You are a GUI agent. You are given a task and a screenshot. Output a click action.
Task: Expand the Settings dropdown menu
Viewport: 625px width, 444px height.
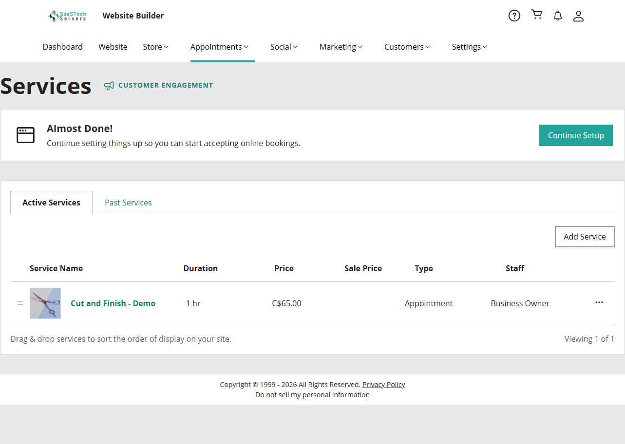pos(470,47)
